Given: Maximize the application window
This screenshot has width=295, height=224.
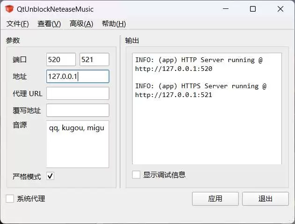Looking at the screenshot, I should tap(253, 9).
